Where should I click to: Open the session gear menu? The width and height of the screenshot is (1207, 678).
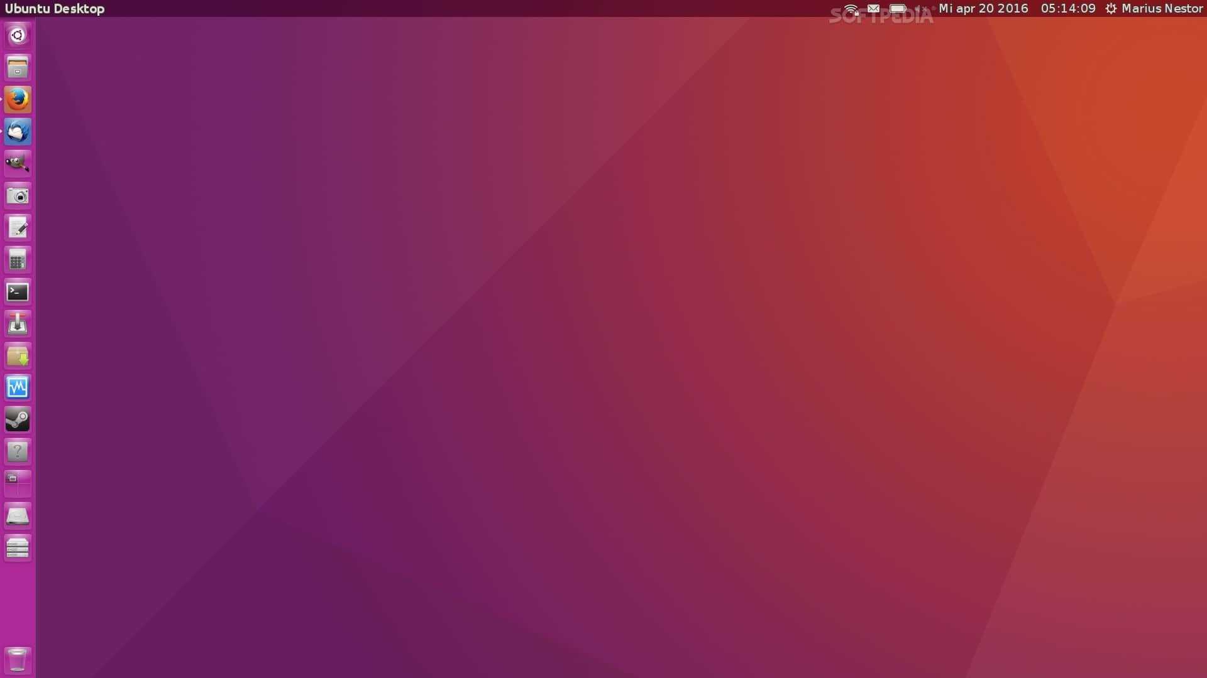pyautogui.click(x=1111, y=8)
